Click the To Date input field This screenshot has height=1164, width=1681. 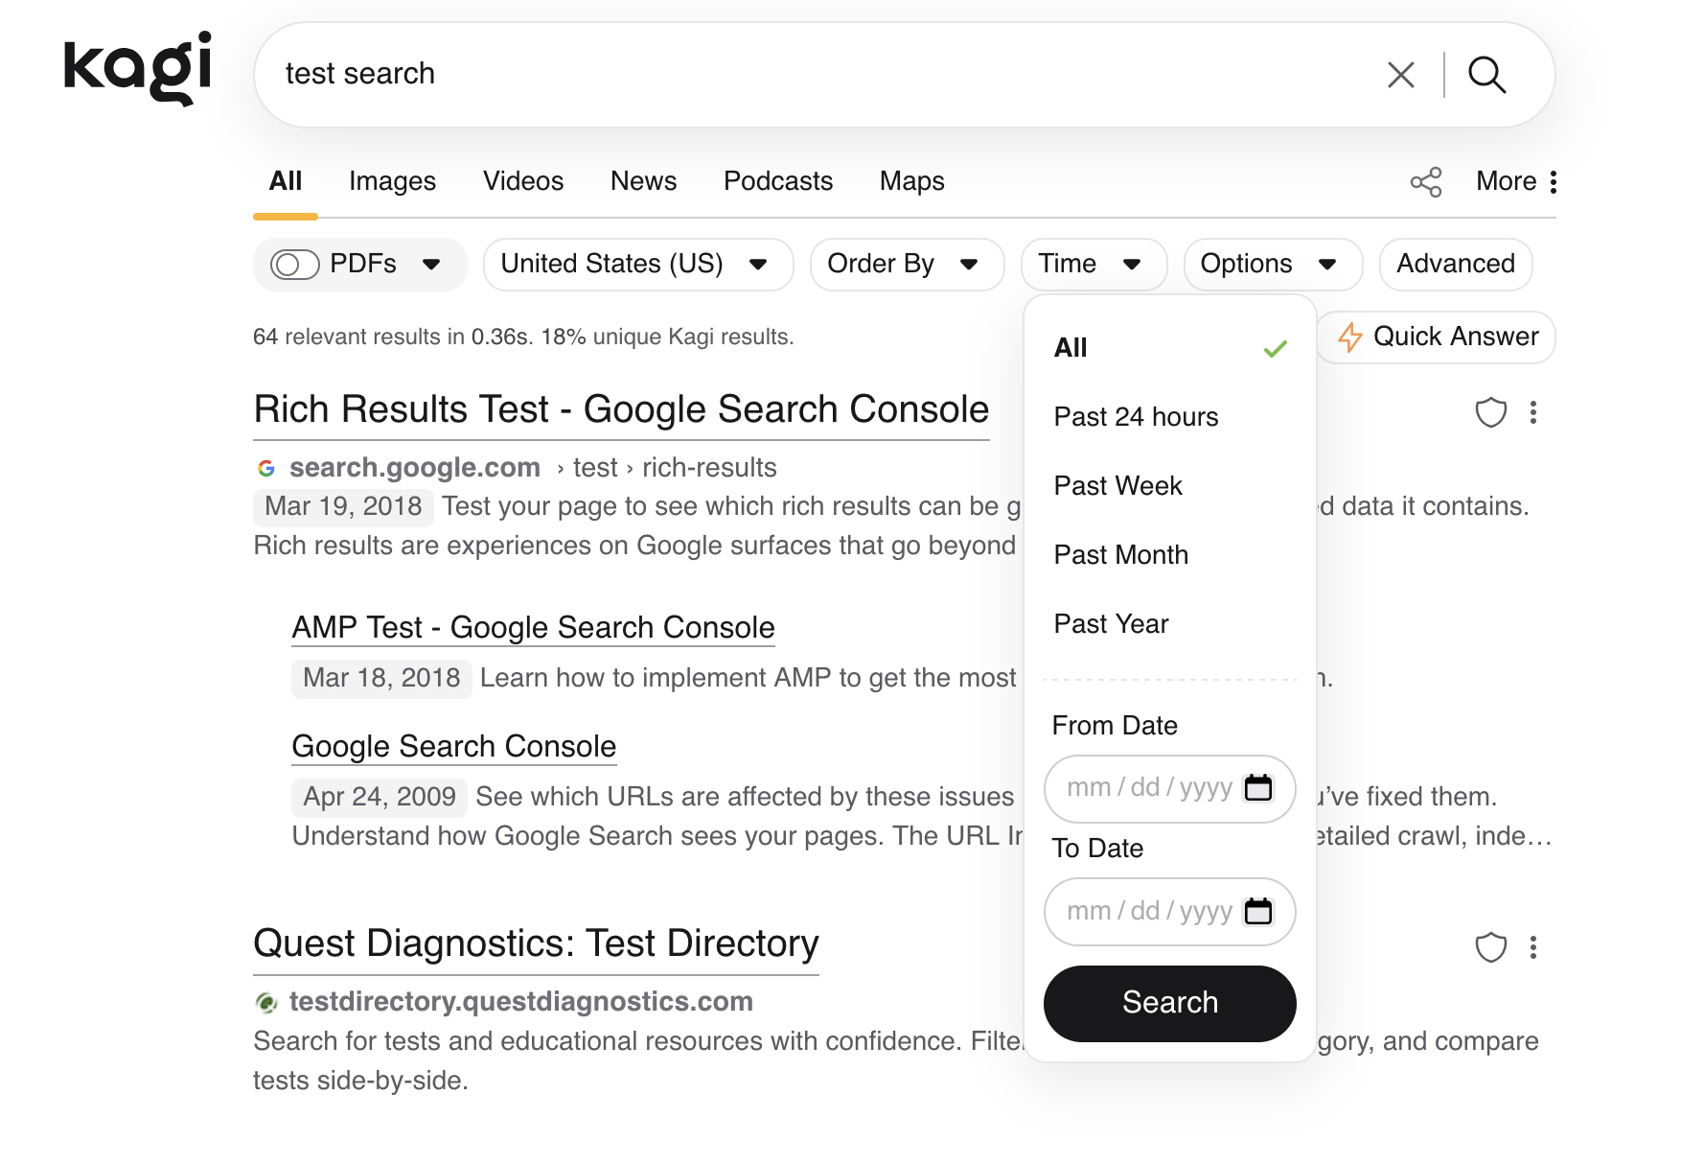[1150, 912]
